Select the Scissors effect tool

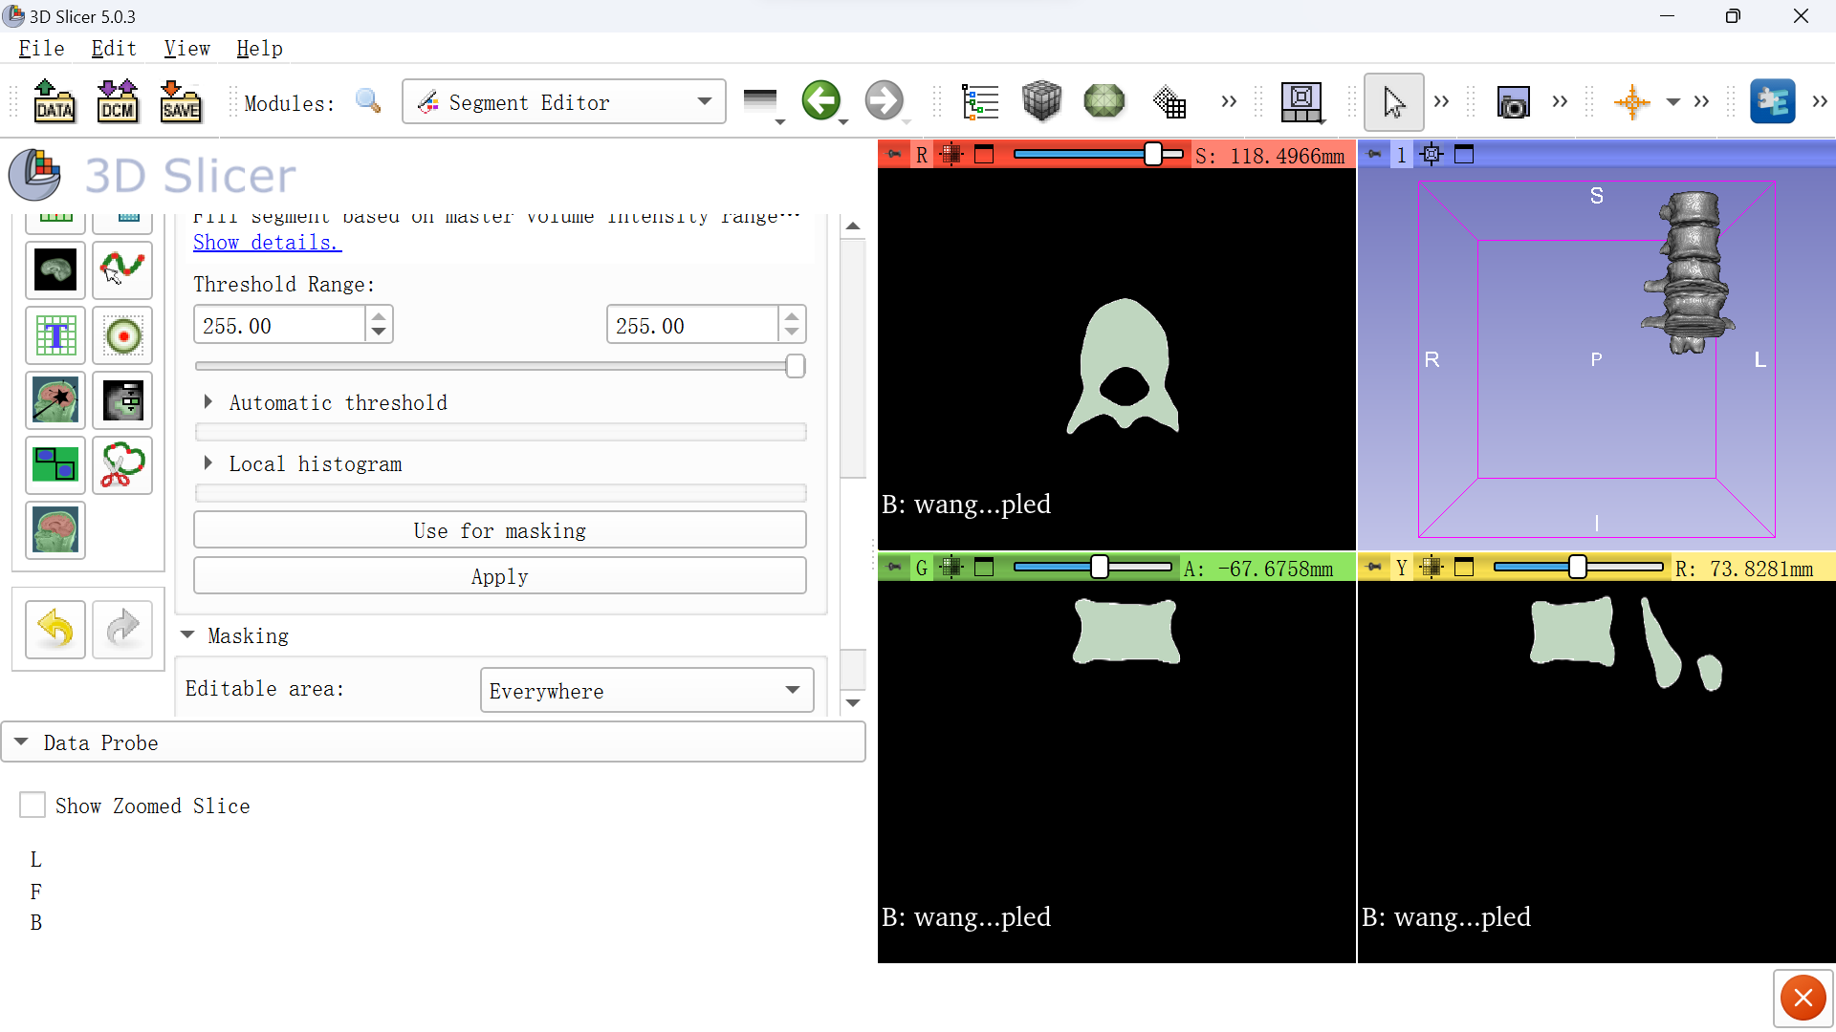pyautogui.click(x=122, y=465)
